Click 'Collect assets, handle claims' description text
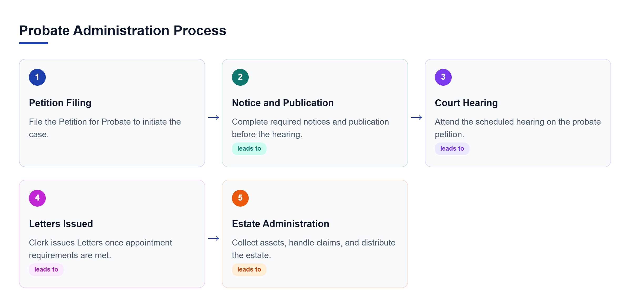The height and width of the screenshot is (307, 631). tap(314, 249)
